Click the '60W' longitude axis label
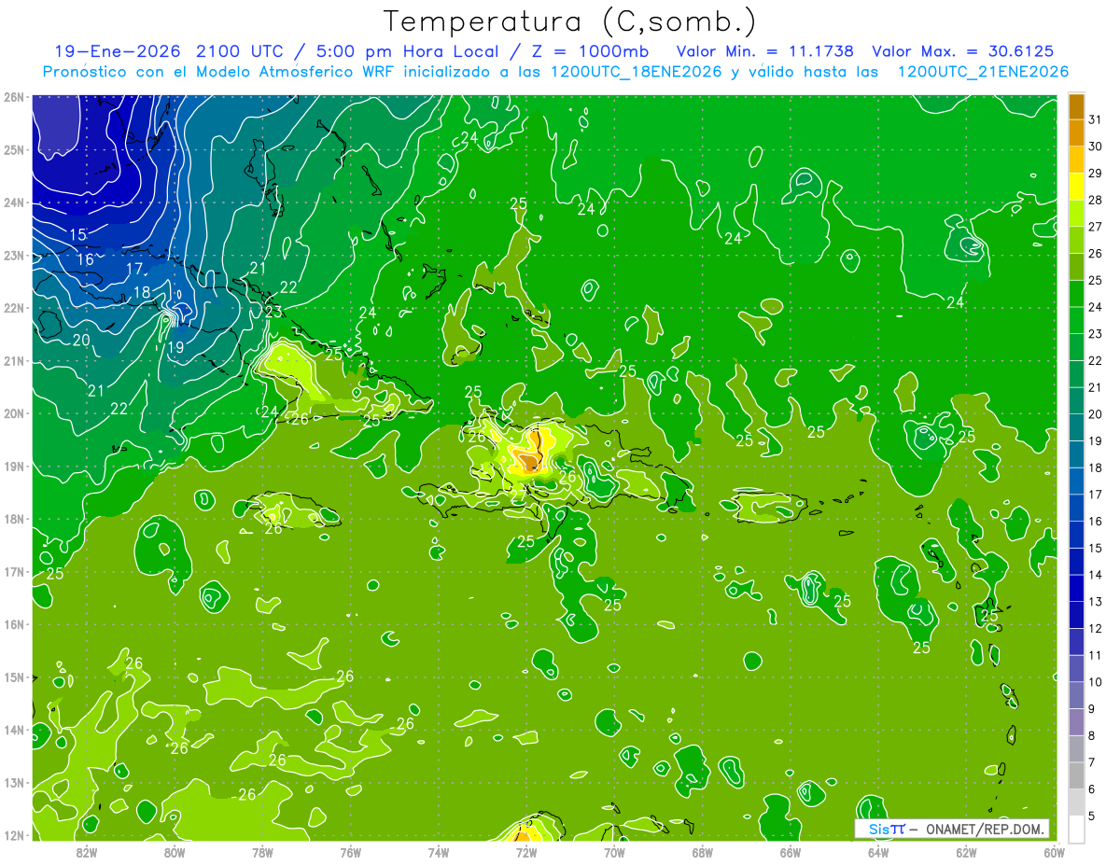This screenshot has width=1120, height=865. click(x=1054, y=852)
